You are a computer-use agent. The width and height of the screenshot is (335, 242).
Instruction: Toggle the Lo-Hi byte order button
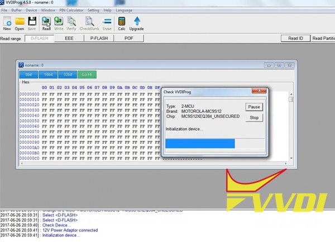[x=87, y=74]
